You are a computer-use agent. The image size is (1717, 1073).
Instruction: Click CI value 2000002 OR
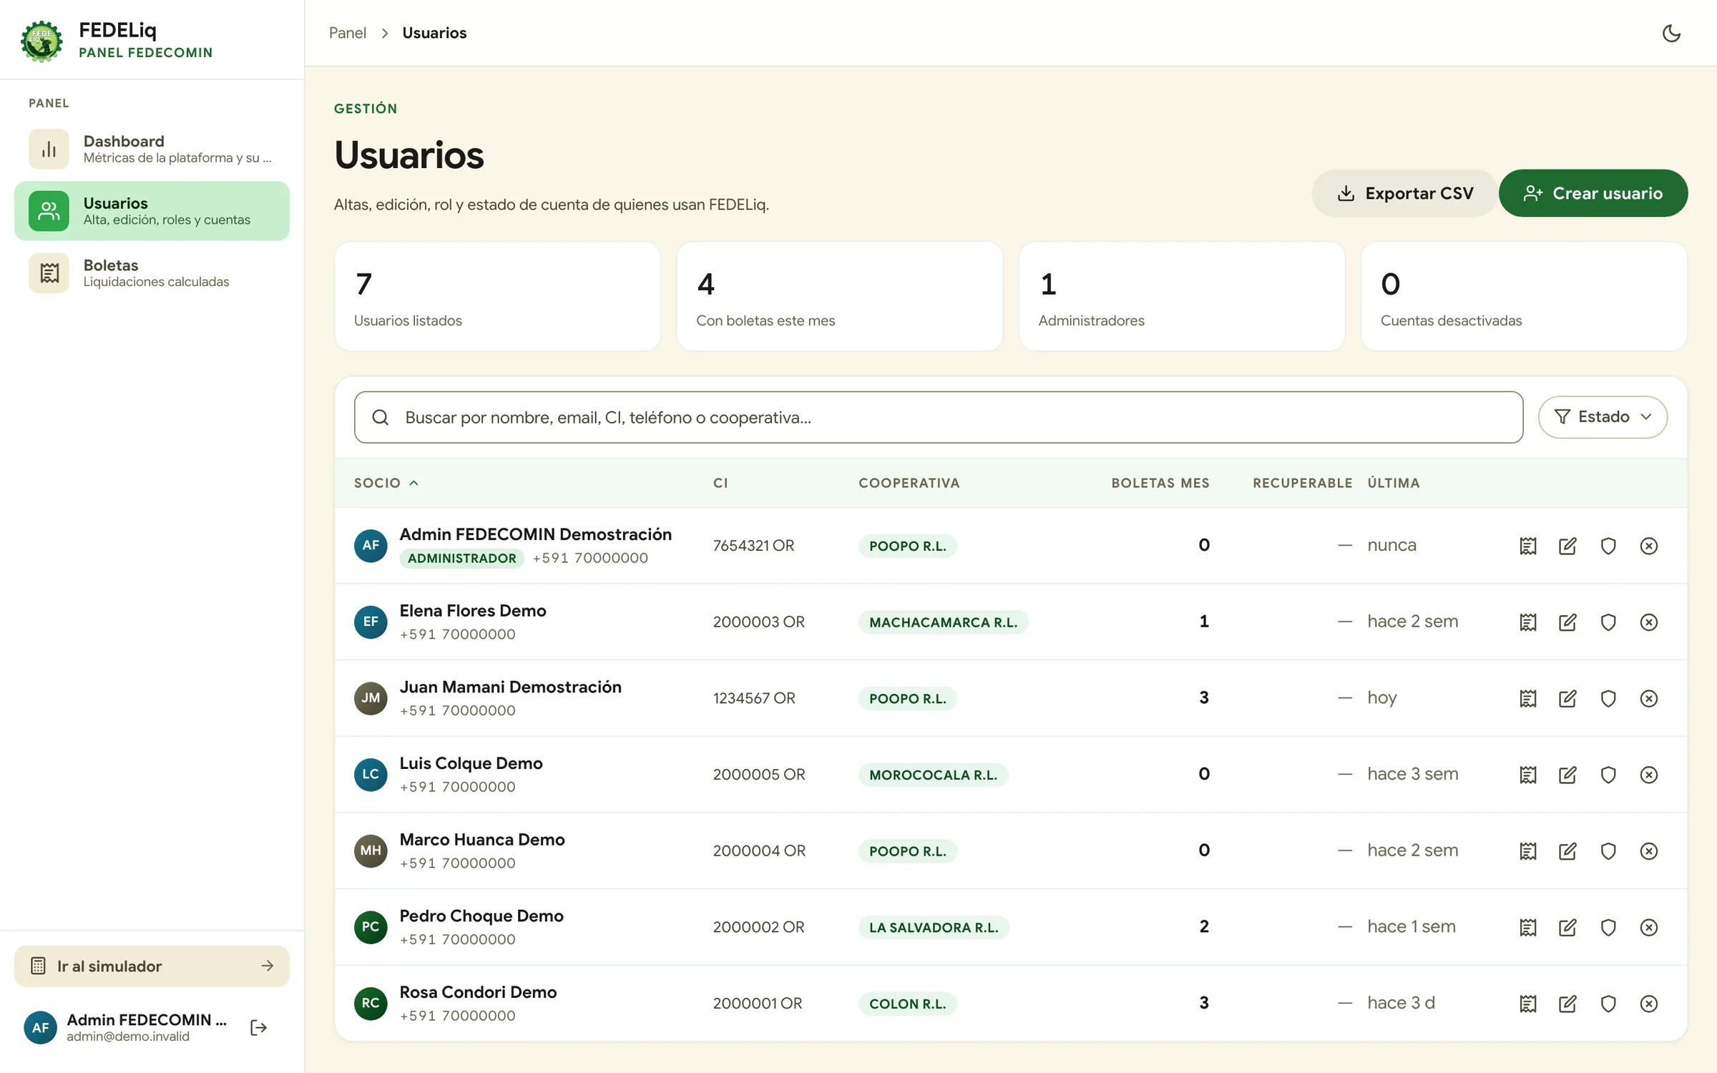click(x=758, y=927)
